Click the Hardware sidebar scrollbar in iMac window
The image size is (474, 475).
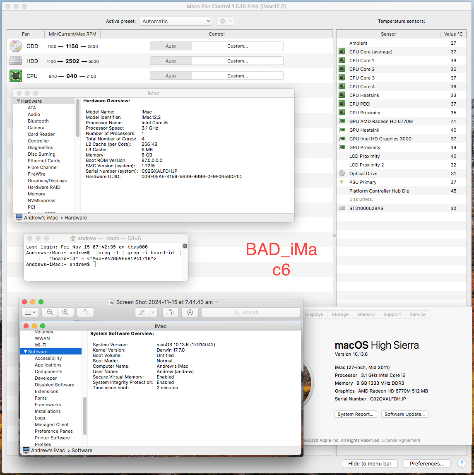click(78, 118)
